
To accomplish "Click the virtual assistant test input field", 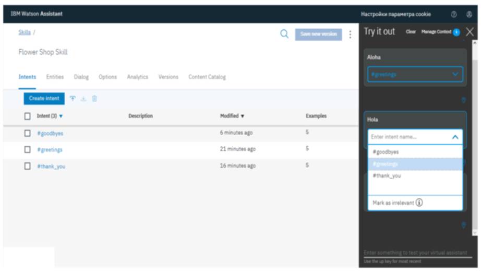I will tap(415, 253).
